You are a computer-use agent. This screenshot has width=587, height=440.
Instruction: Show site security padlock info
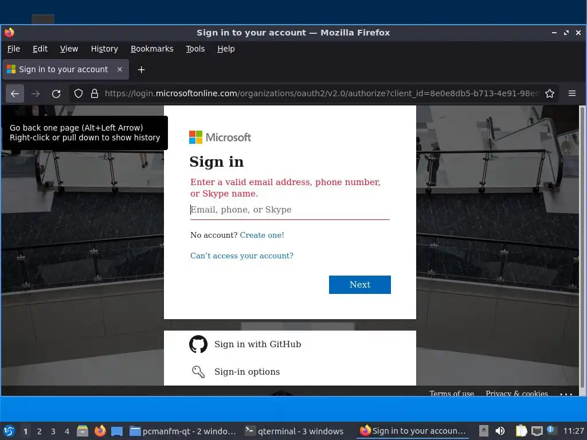[x=95, y=93]
